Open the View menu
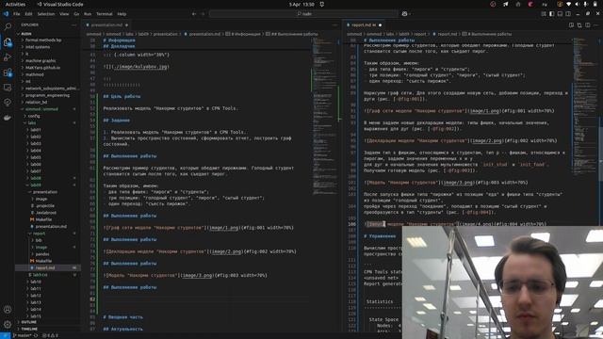This screenshot has height=339, width=603. [64, 14]
